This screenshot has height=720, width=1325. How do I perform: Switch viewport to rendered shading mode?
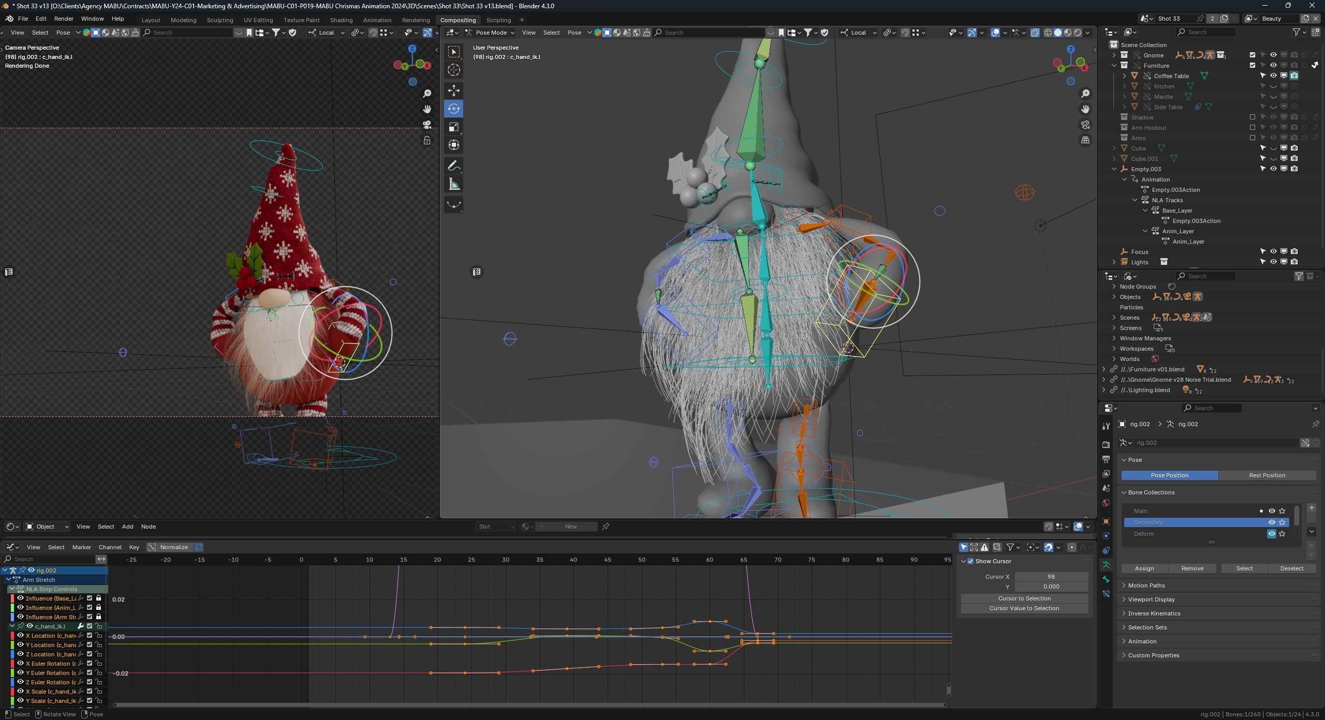(1078, 32)
